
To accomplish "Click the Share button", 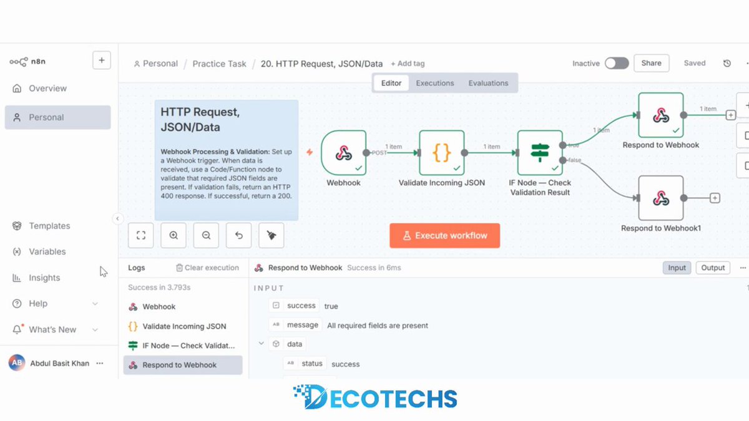I will (651, 63).
